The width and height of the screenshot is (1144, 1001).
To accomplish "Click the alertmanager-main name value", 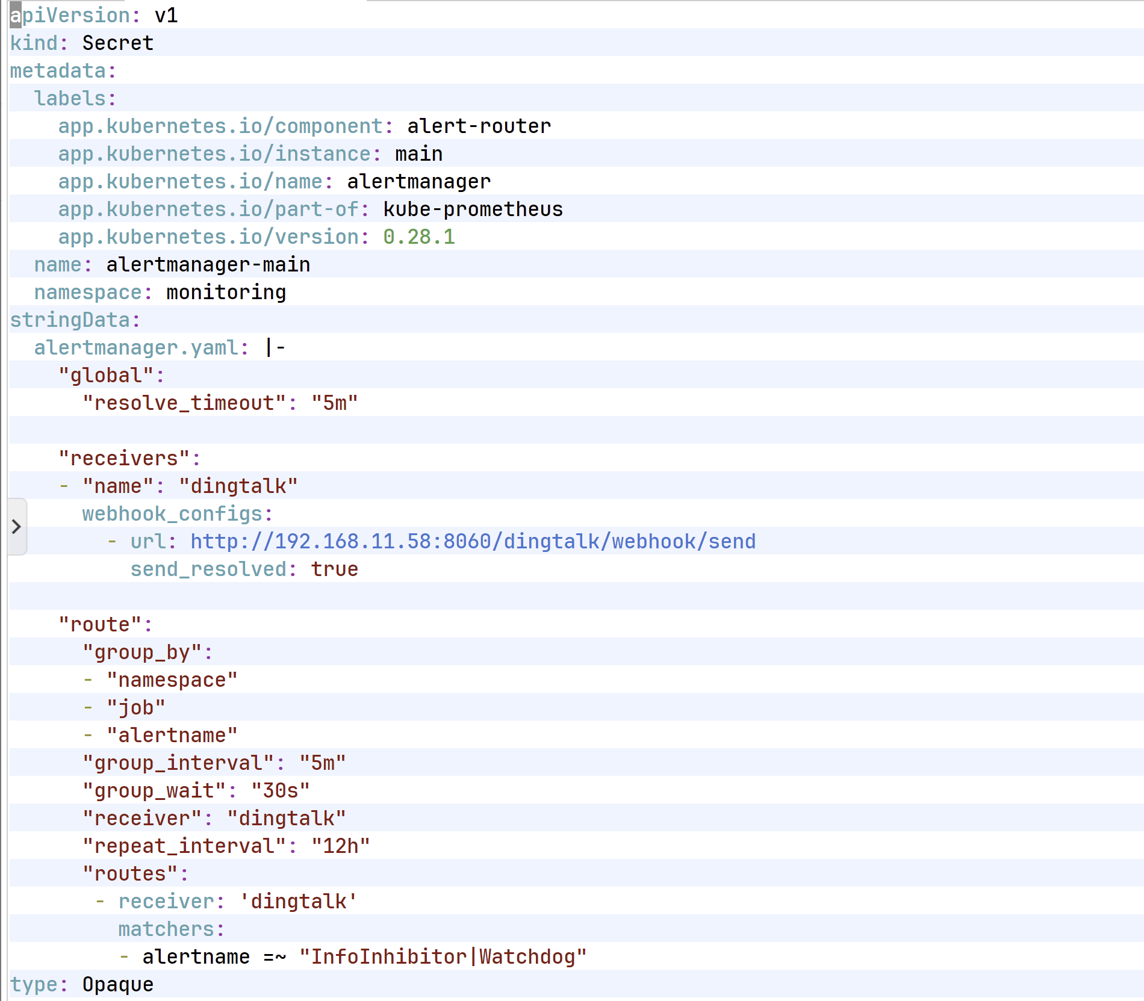I will coord(208,265).
